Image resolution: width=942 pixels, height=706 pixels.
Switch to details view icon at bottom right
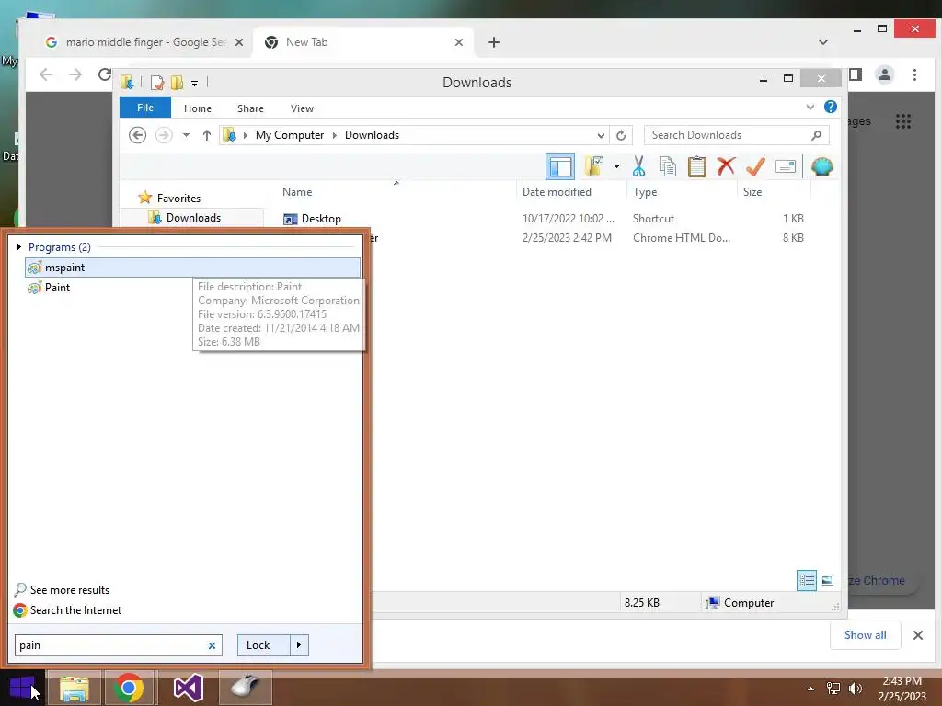[x=807, y=580]
